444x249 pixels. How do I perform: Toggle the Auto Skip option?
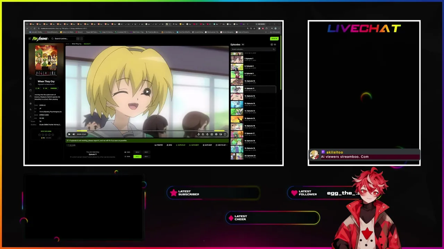click(207, 145)
